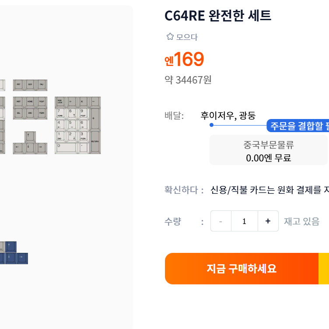The width and height of the screenshot is (329, 329).
Task: Click the yellow button beside buy now
Action: tap(324, 269)
